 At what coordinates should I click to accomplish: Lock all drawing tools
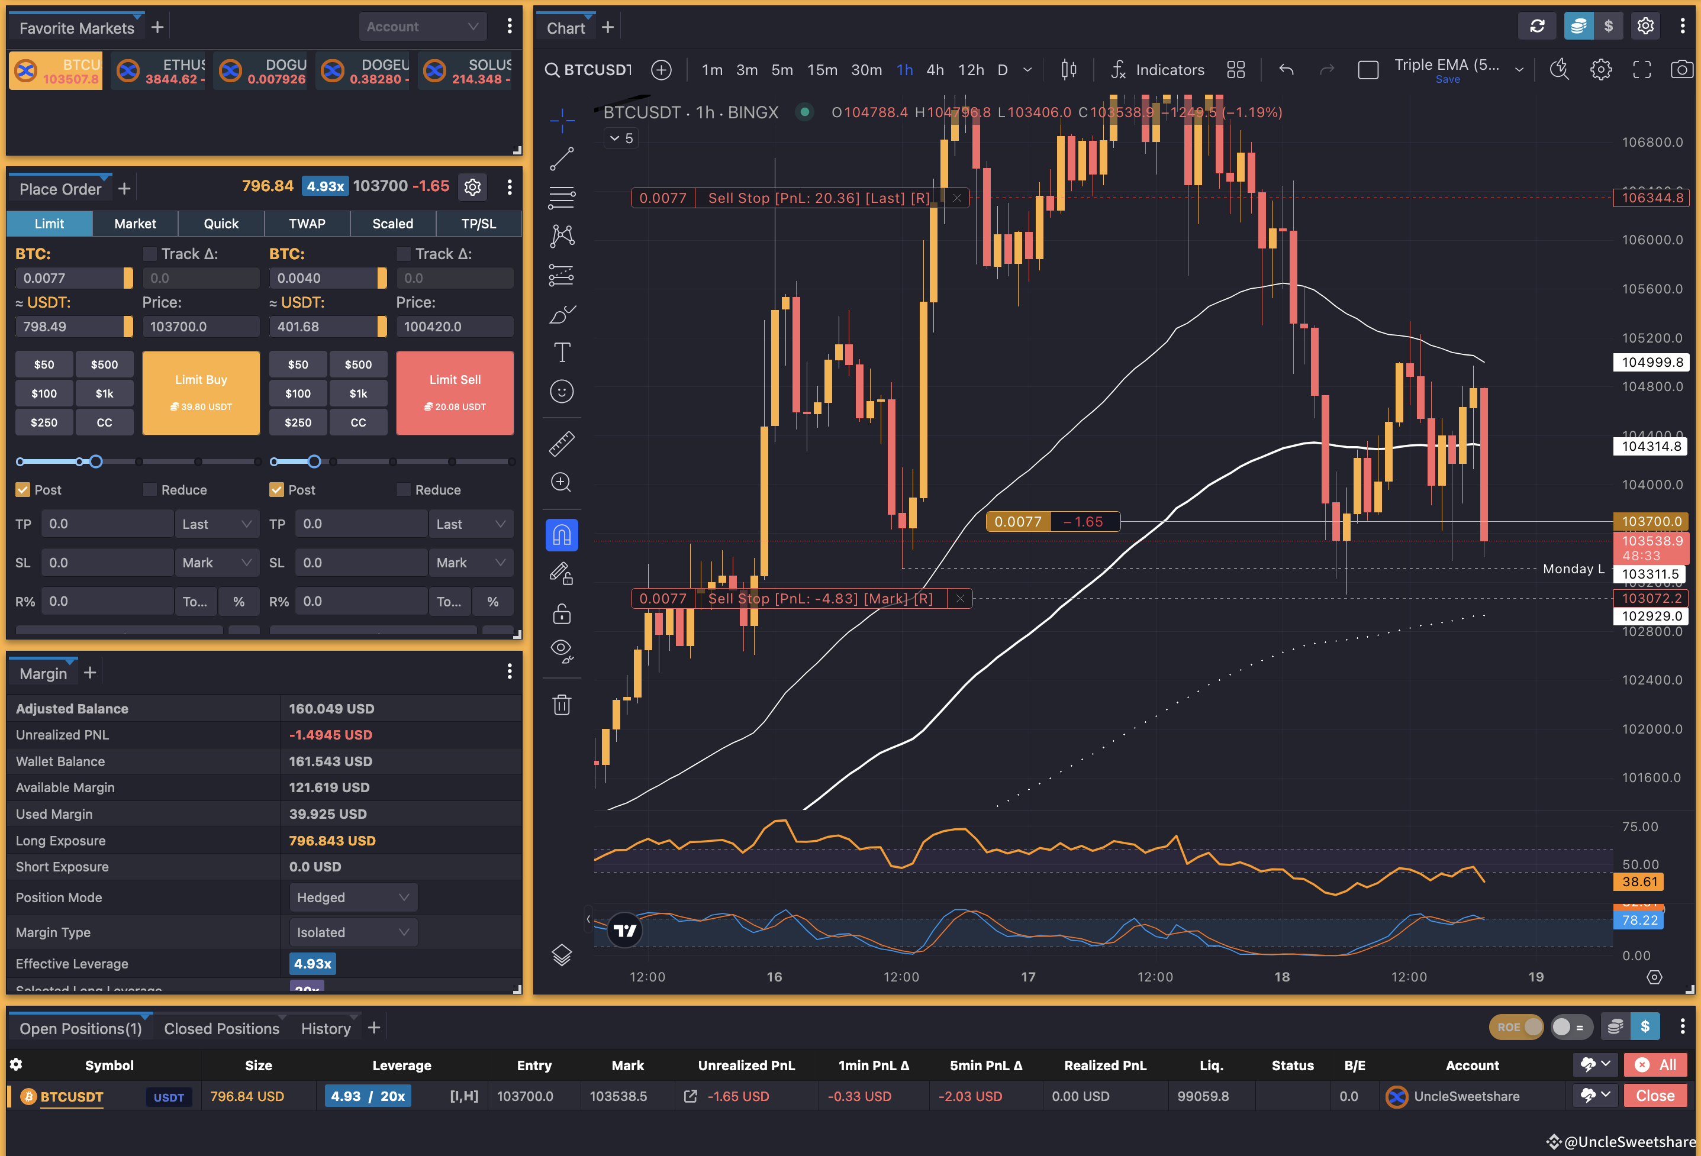point(562,613)
